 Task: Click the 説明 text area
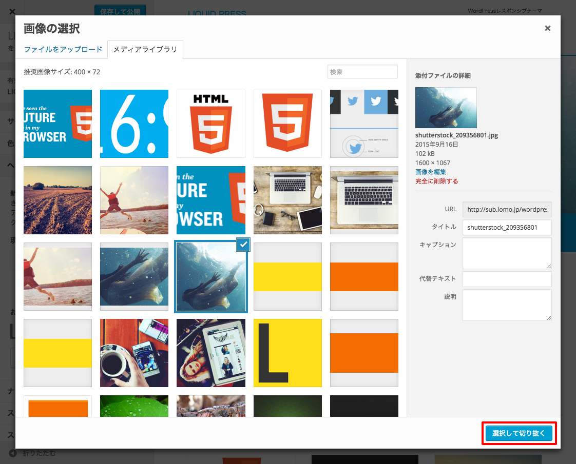[507, 305]
